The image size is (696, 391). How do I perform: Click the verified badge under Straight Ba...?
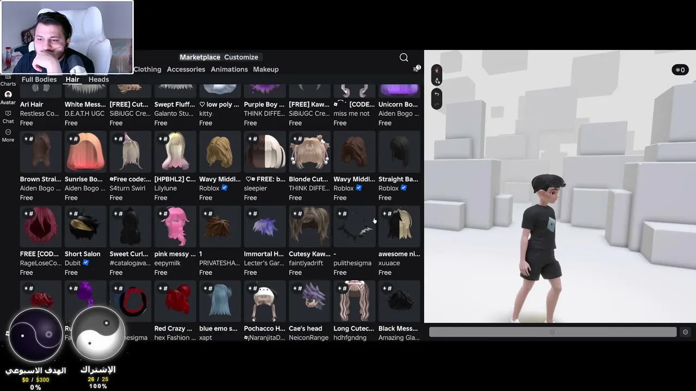pyautogui.click(x=403, y=188)
